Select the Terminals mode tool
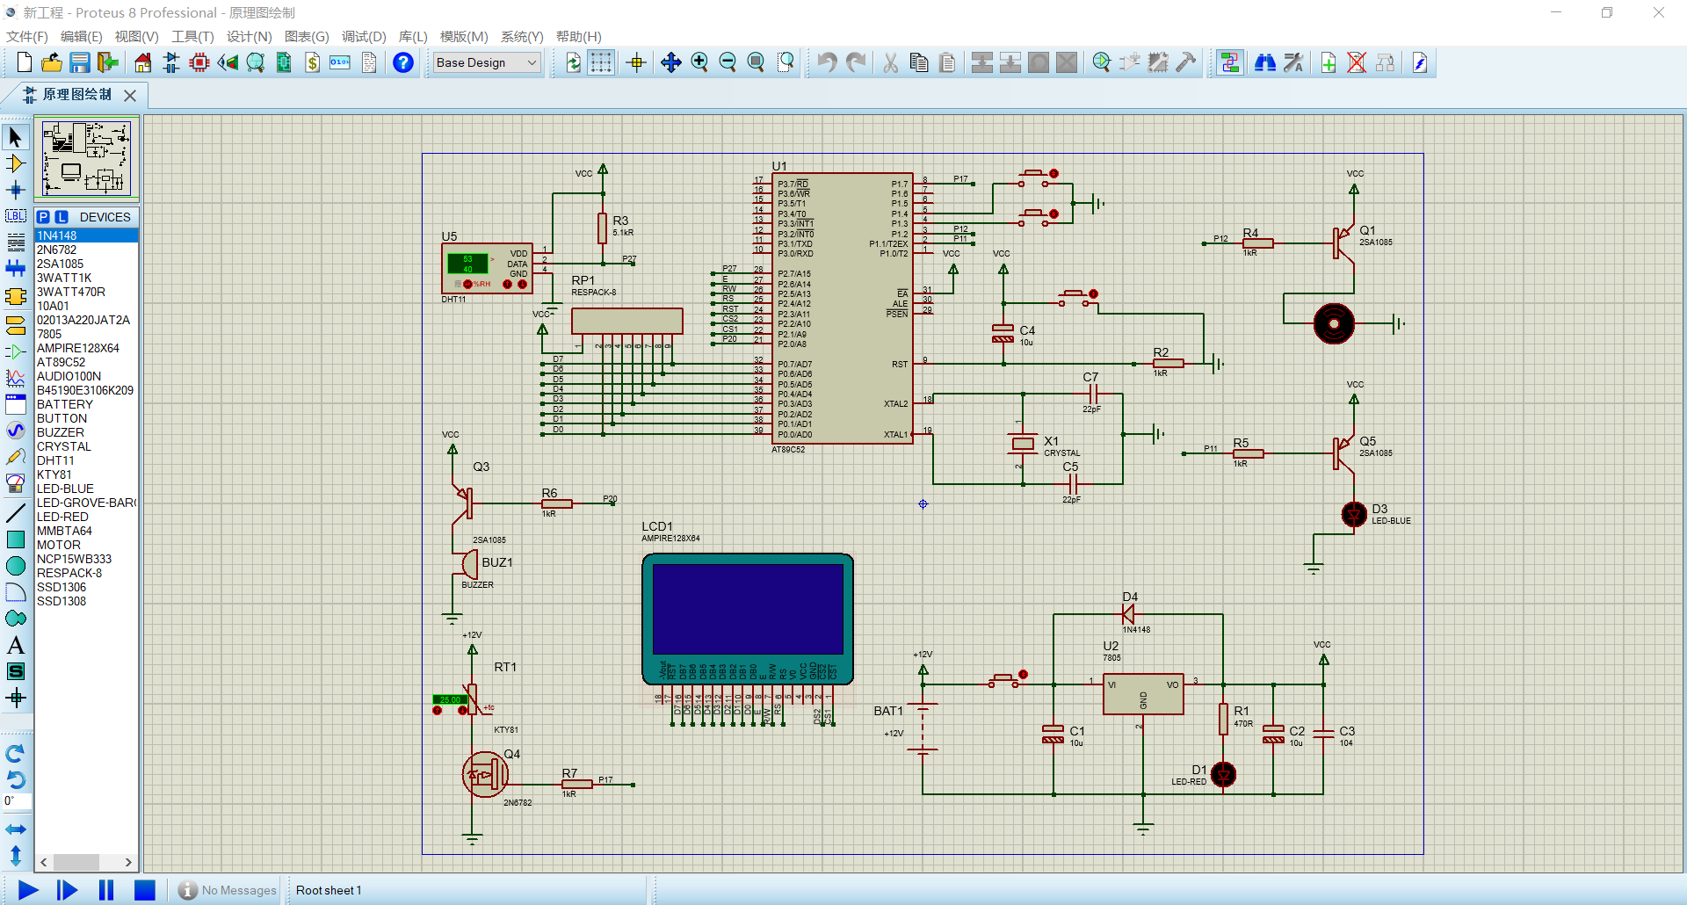 (x=16, y=325)
